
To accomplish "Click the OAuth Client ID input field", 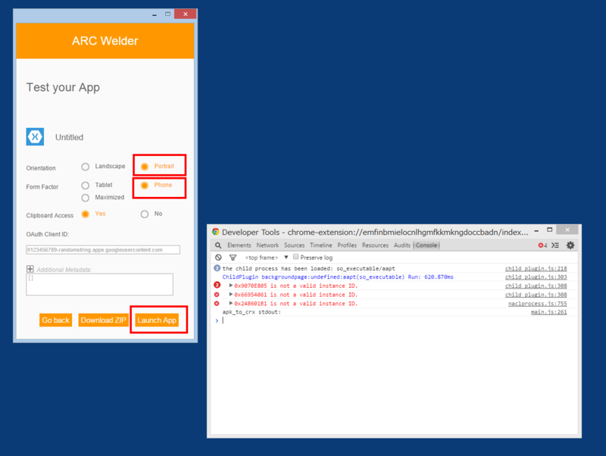I will click(x=103, y=250).
